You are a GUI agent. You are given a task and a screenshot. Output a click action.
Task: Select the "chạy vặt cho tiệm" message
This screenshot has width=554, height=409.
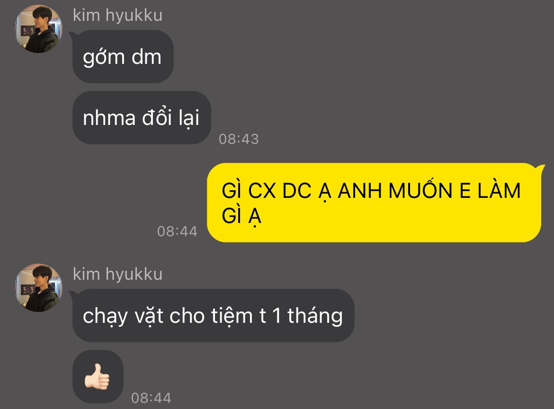coord(213,315)
